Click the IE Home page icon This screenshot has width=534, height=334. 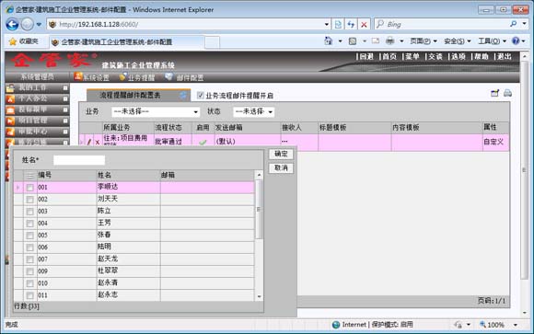[329, 41]
